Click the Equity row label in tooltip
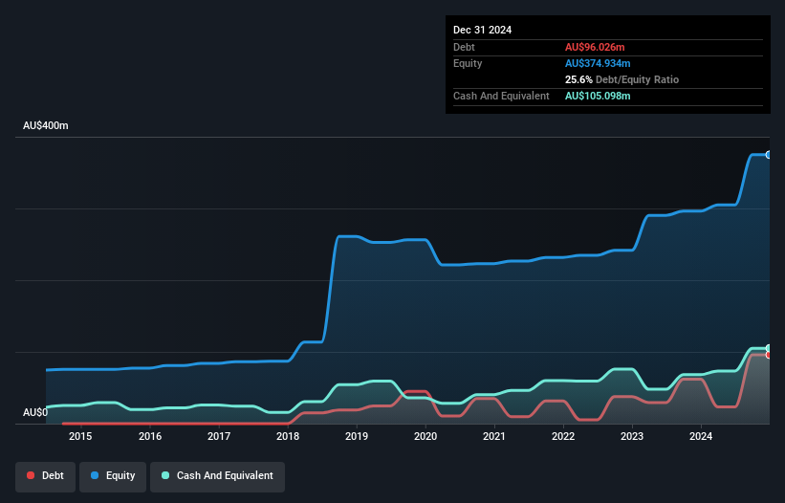Image resolution: width=785 pixels, height=503 pixels. pyautogui.click(x=468, y=63)
